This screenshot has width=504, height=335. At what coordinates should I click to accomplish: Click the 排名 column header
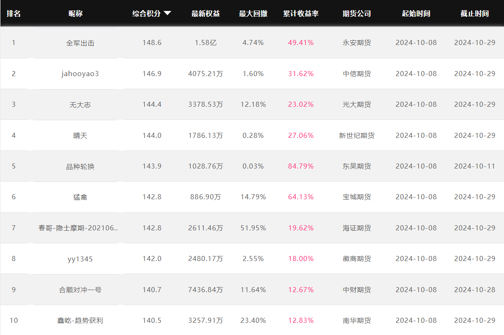[13, 13]
